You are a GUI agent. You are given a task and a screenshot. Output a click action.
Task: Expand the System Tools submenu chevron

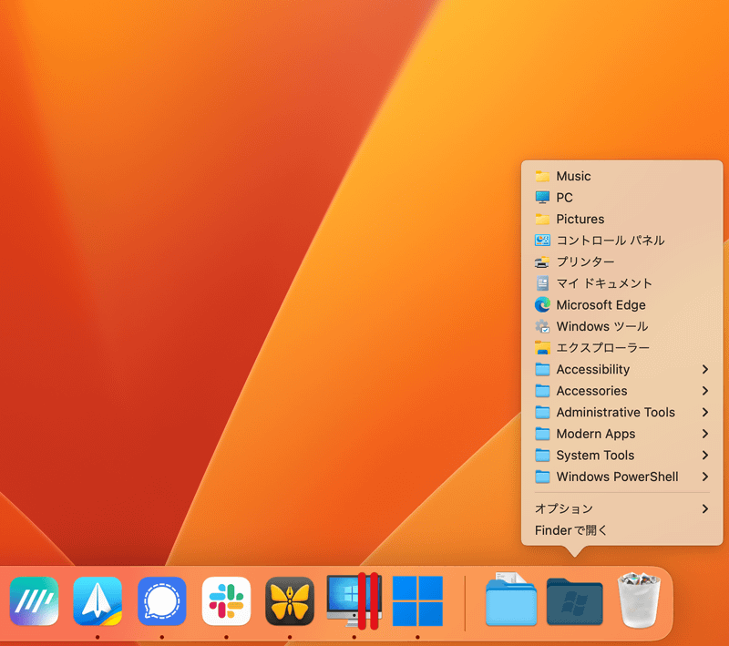tap(705, 455)
